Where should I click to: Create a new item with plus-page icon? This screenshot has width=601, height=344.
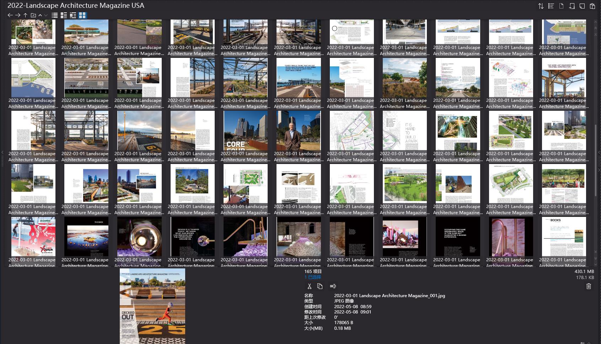pyautogui.click(x=572, y=6)
